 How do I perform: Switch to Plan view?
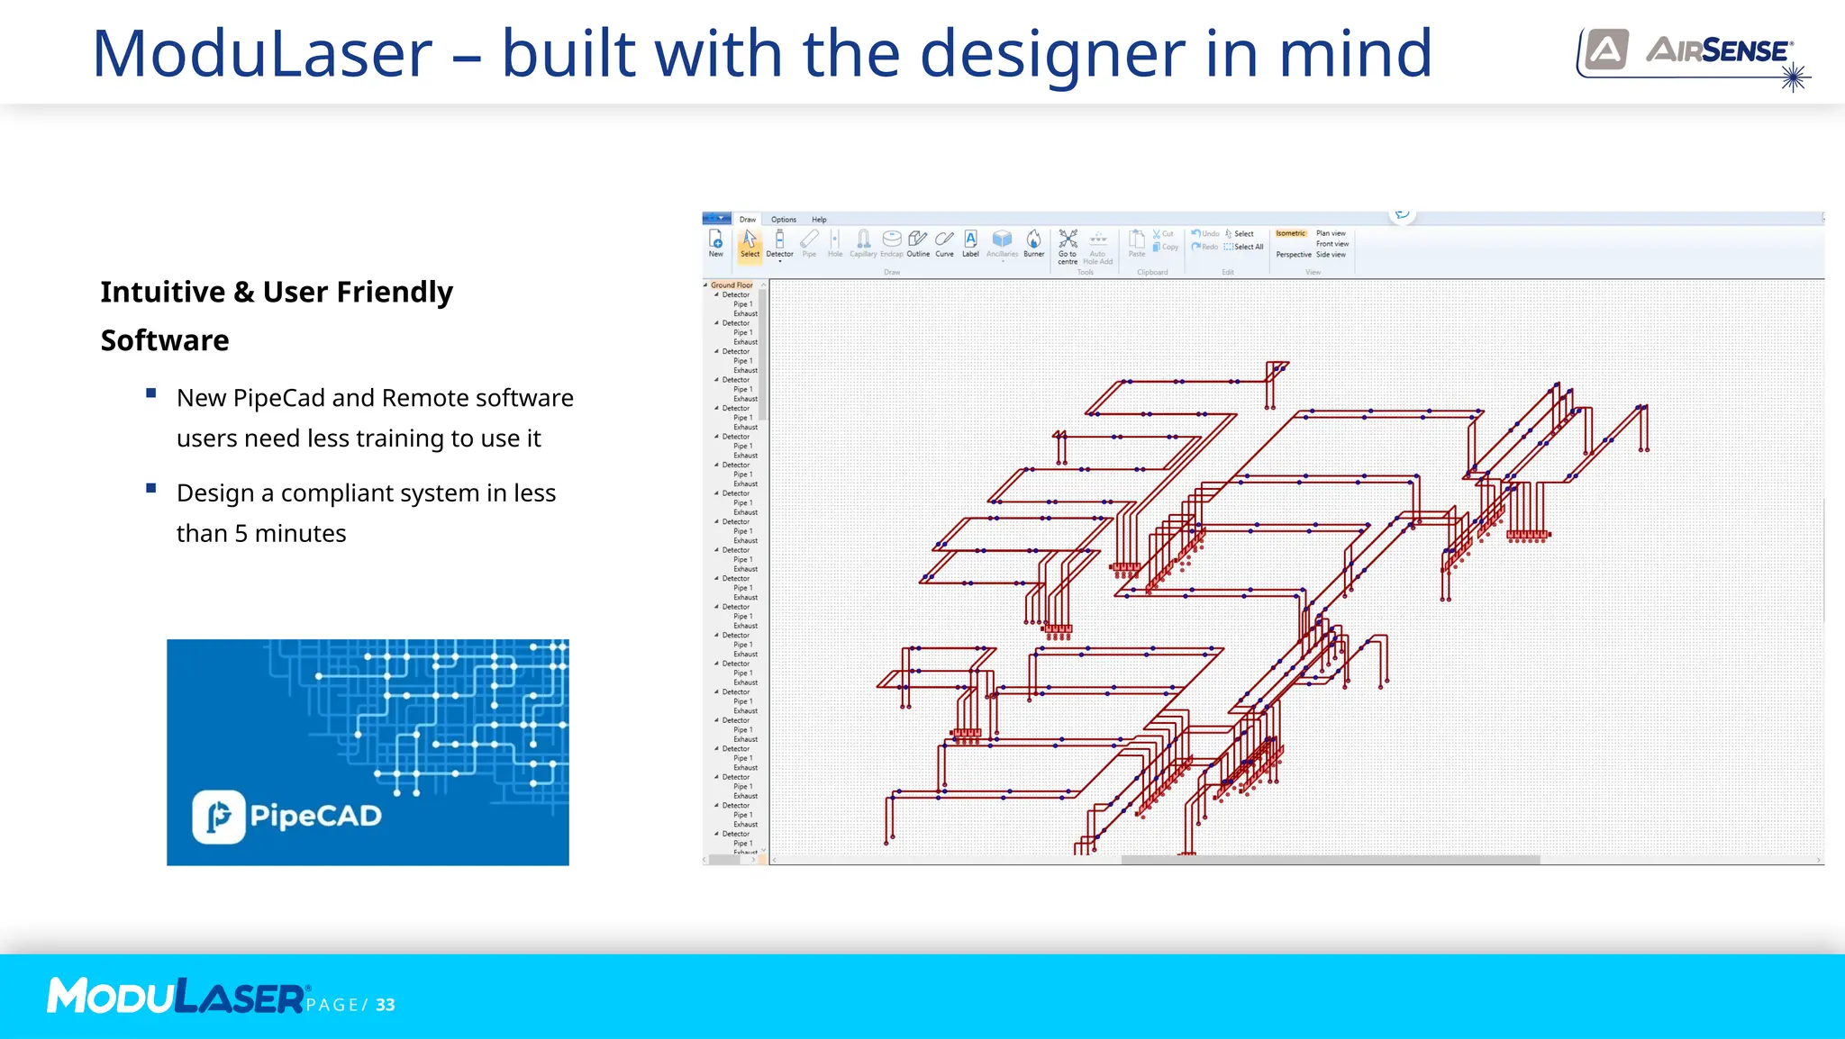[x=1331, y=233]
